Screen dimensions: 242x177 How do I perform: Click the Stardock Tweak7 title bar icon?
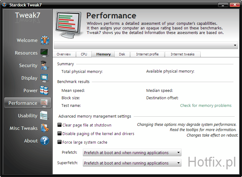tap(4, 5)
